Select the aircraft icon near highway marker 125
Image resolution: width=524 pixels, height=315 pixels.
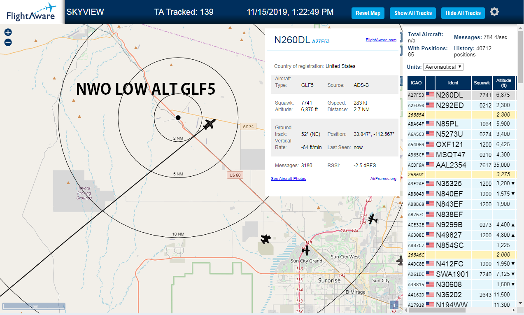coord(373,219)
